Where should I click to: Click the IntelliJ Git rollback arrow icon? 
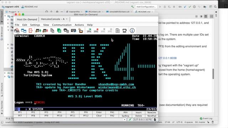(x=199, y=7)
